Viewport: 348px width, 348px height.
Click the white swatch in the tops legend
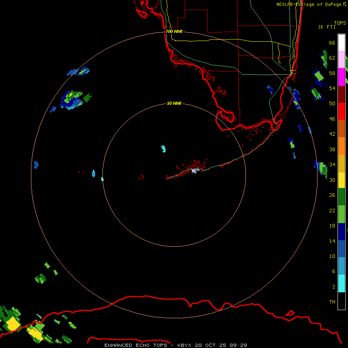pyautogui.click(x=341, y=43)
